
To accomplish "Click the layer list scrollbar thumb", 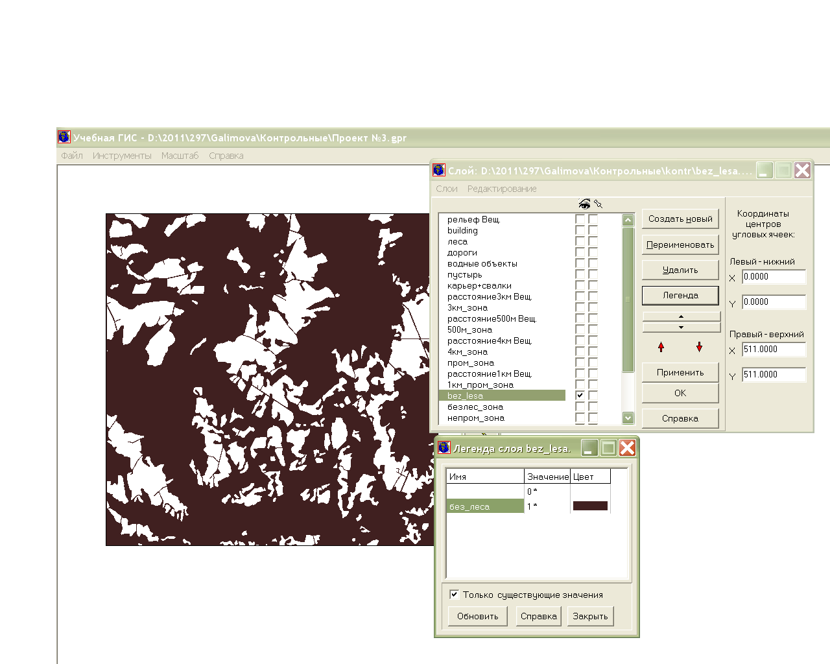I will [628, 300].
